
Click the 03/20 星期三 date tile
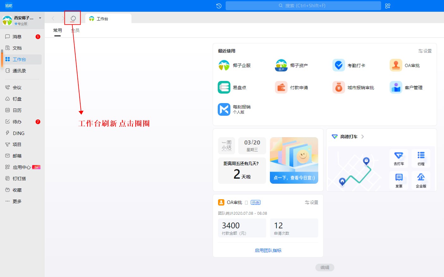(252, 146)
